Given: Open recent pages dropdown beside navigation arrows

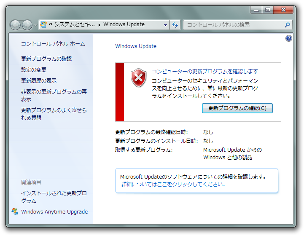Looking at the screenshot, I should (35, 25).
